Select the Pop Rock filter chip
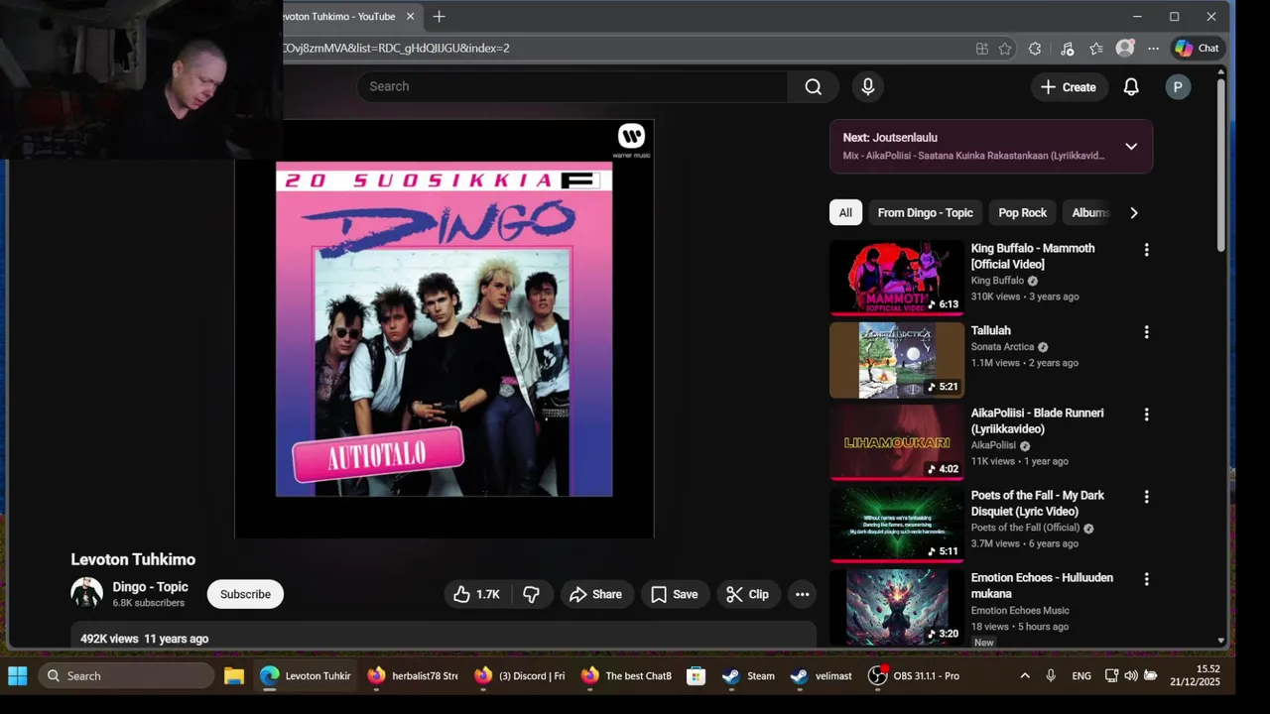 click(1022, 212)
